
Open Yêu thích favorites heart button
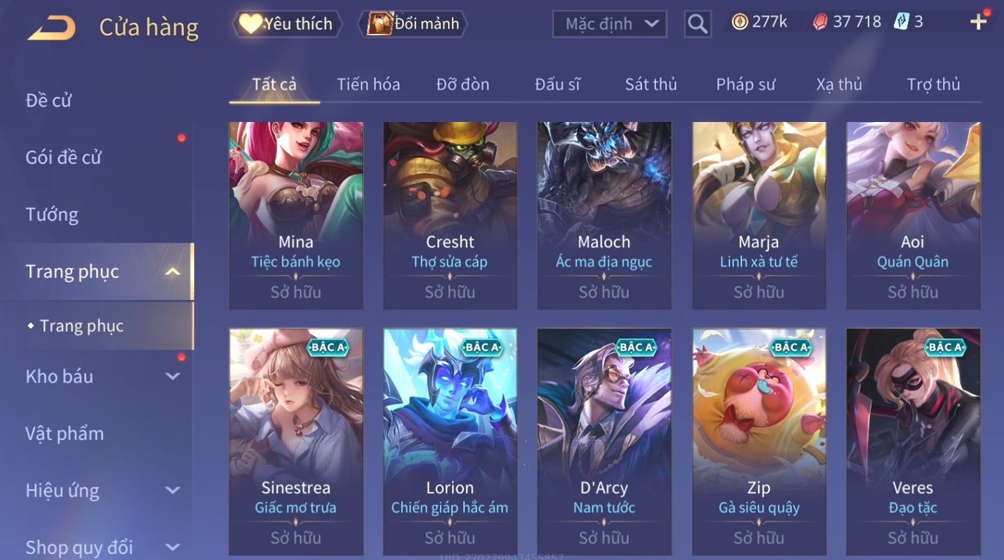pos(287,24)
